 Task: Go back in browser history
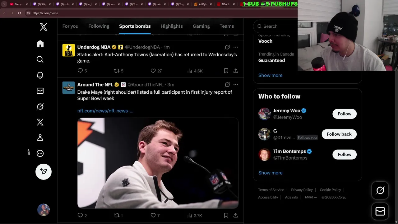(x=4, y=13)
